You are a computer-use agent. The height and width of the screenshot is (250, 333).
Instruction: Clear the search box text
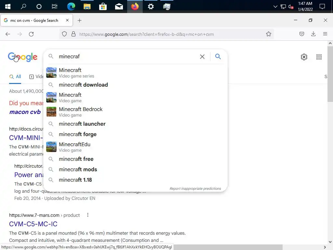[x=202, y=57]
